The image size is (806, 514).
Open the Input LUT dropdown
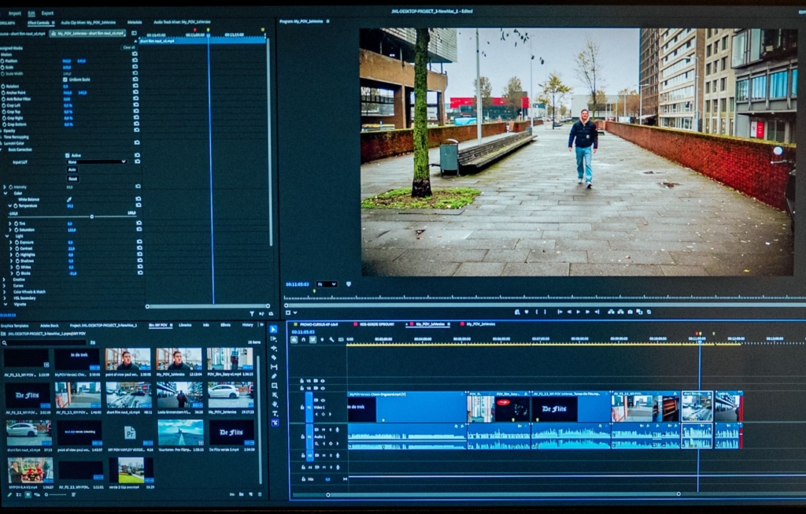(x=95, y=161)
